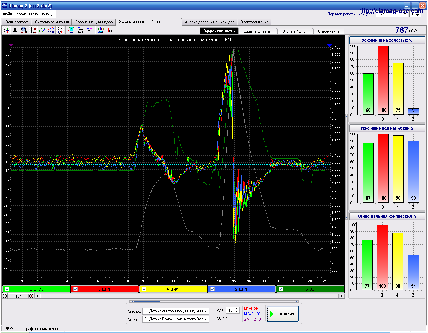The width and height of the screenshot is (428, 333).
Task: Click the blue idle acceleration bar showing 9
Action: 413,112
